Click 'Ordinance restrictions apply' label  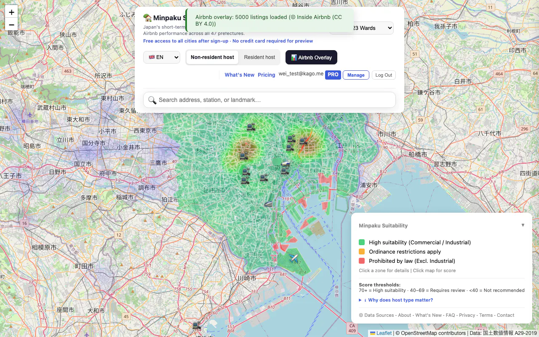pos(405,251)
